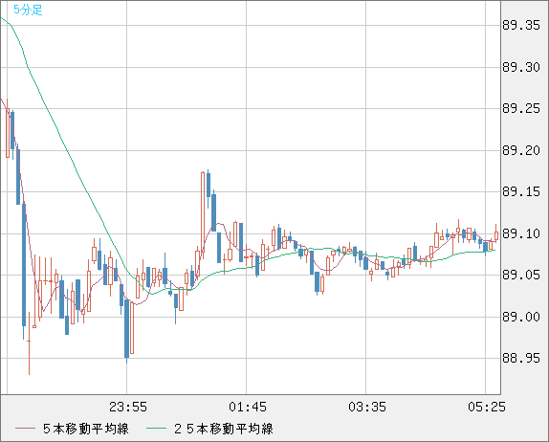The width and height of the screenshot is (549, 442).
Task: Click the 89.10 price axis label
Action: click(521, 233)
